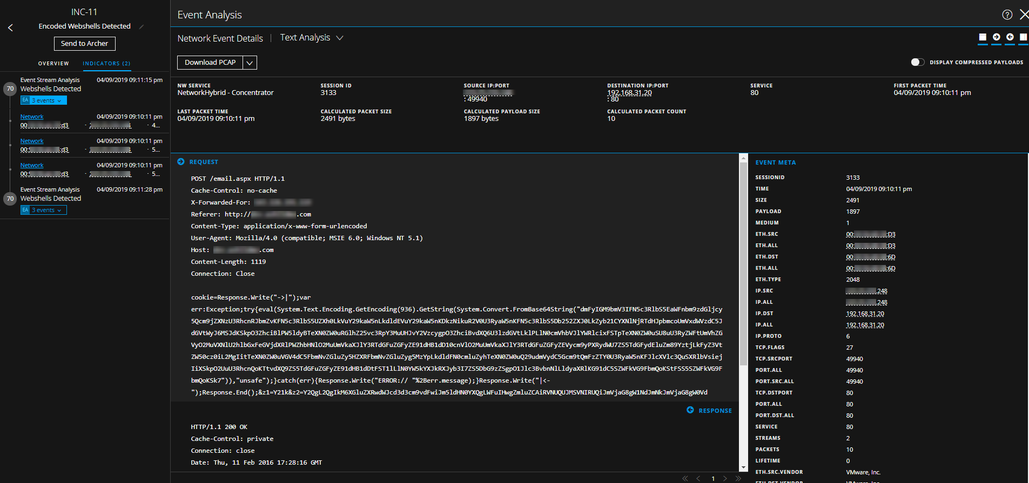The image size is (1029, 483).
Task: Click IP.DST value 192.168.31.20 in meta
Action: tap(865, 314)
